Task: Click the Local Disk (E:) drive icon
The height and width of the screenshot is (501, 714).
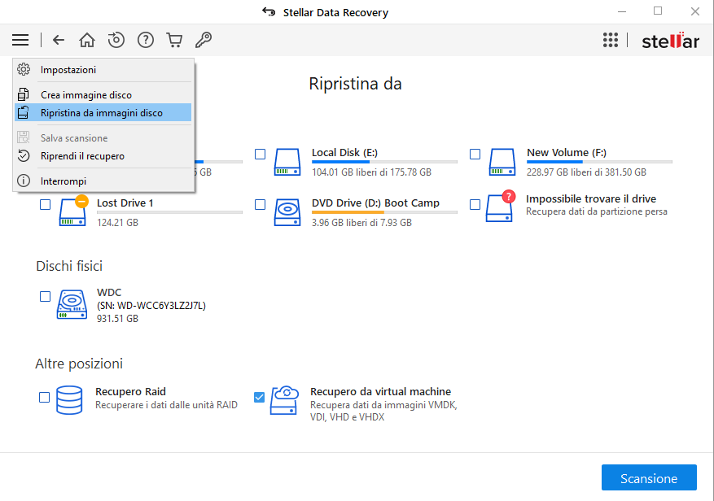Action: coord(287,162)
